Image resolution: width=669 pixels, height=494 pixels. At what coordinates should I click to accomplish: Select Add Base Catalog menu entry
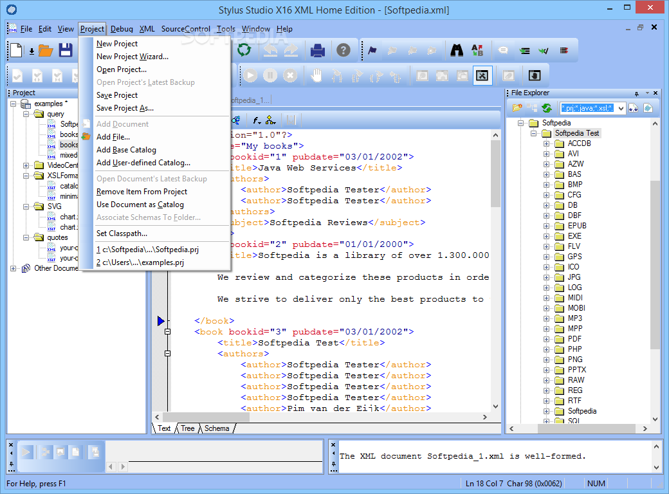(126, 150)
